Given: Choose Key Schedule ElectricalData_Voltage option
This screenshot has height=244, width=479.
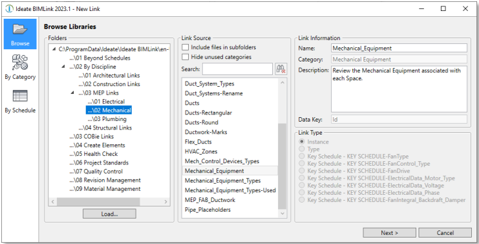Looking at the screenshot, I should click(302, 185).
